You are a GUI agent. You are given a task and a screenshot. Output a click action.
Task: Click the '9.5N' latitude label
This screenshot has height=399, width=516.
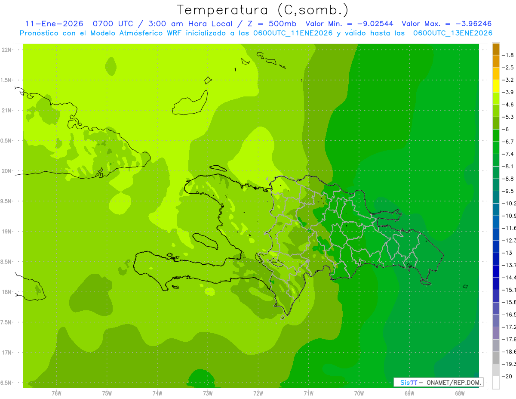pyautogui.click(x=6, y=201)
